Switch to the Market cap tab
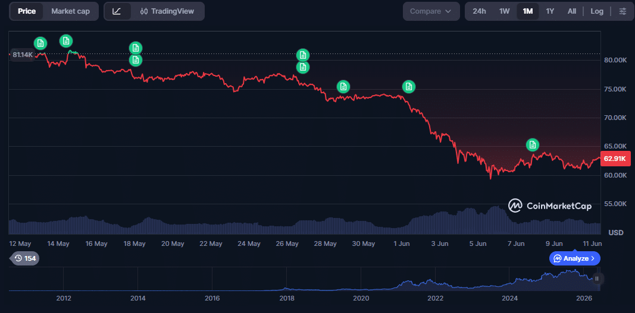The image size is (635, 313). (70, 11)
